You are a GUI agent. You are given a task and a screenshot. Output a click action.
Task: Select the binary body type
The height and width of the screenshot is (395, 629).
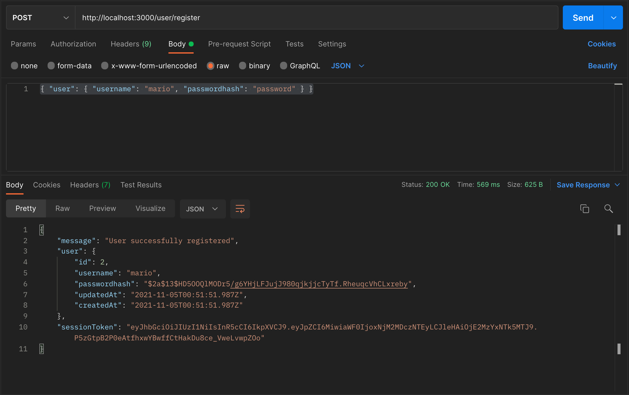coord(254,66)
